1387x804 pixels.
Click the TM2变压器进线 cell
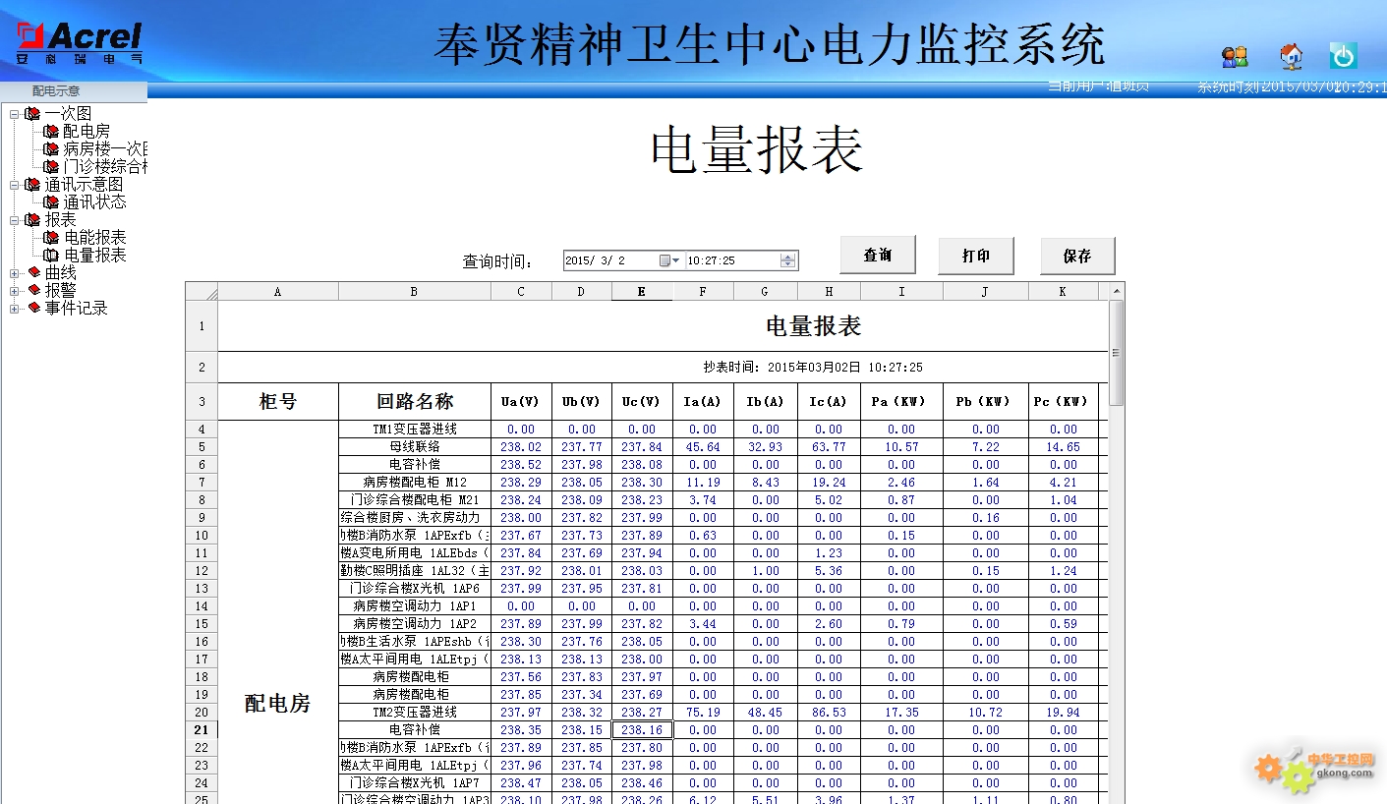tap(415, 712)
